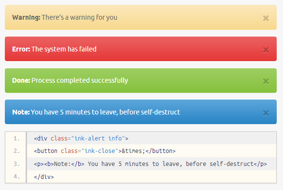Click line number 3 in code gutter
The height and width of the screenshot is (190, 283).
[16, 164]
